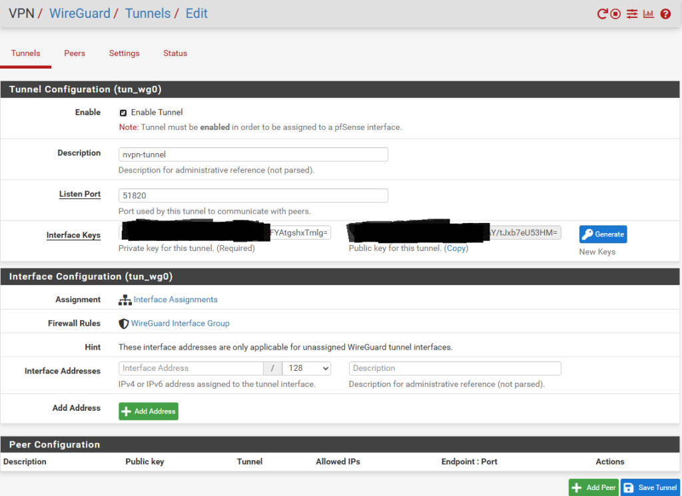The image size is (682, 496).
Task: Click the Copy public key link
Action: tap(456, 248)
